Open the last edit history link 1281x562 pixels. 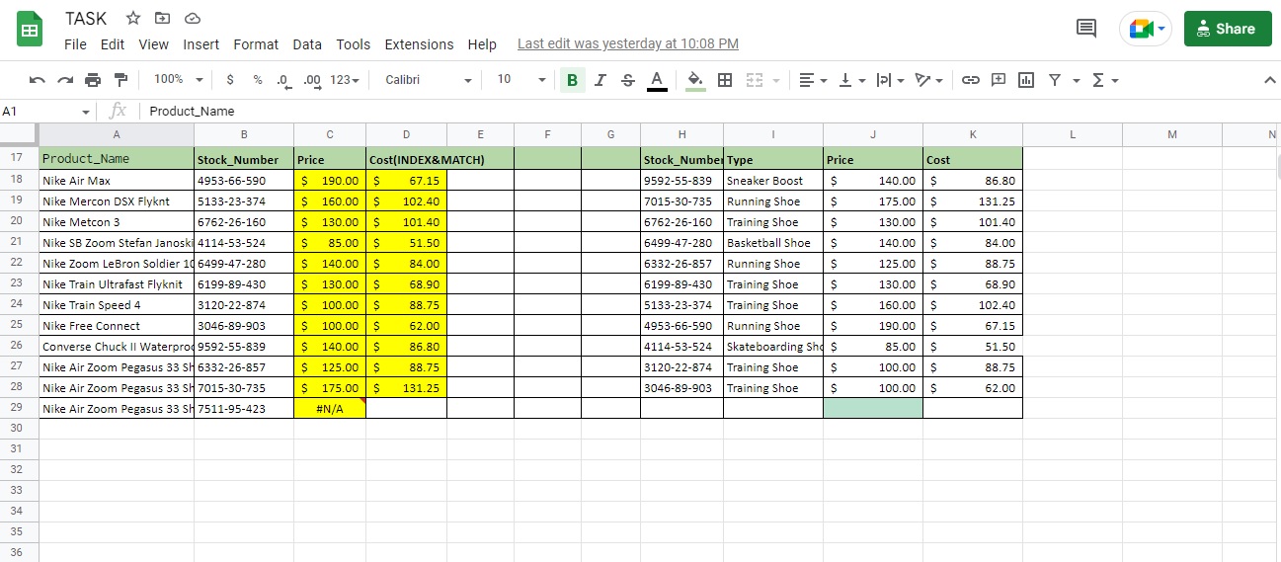(628, 44)
